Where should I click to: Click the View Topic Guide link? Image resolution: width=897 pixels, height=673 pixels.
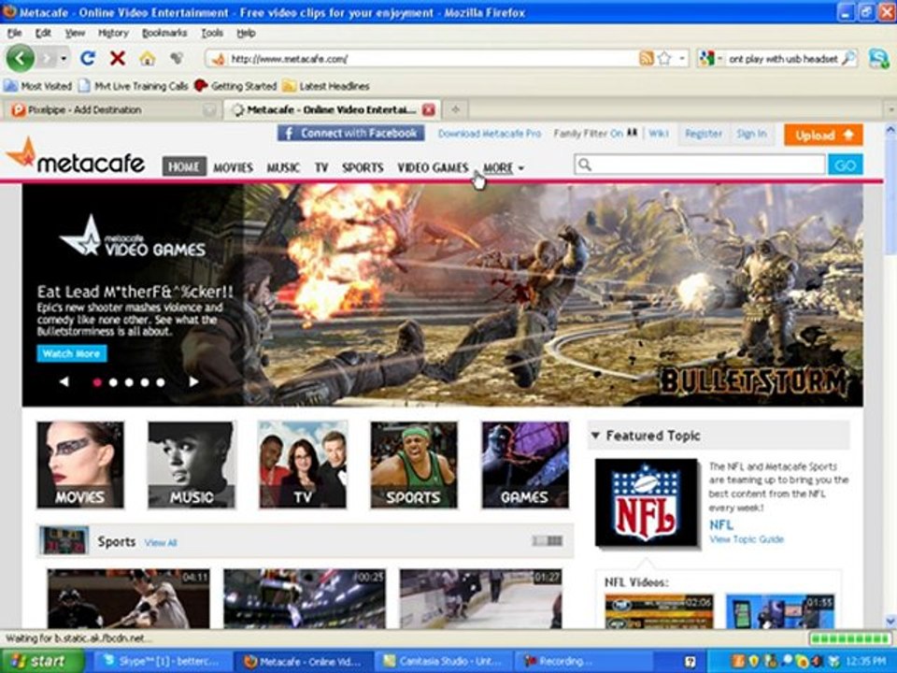tap(747, 539)
